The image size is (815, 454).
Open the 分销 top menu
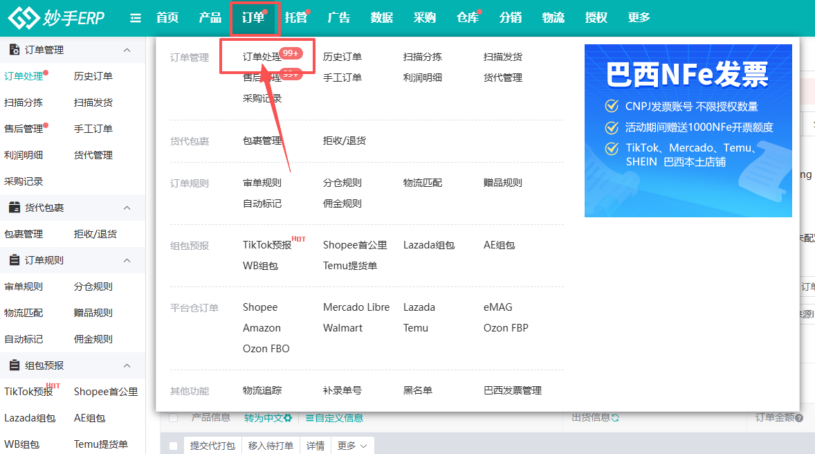click(511, 18)
